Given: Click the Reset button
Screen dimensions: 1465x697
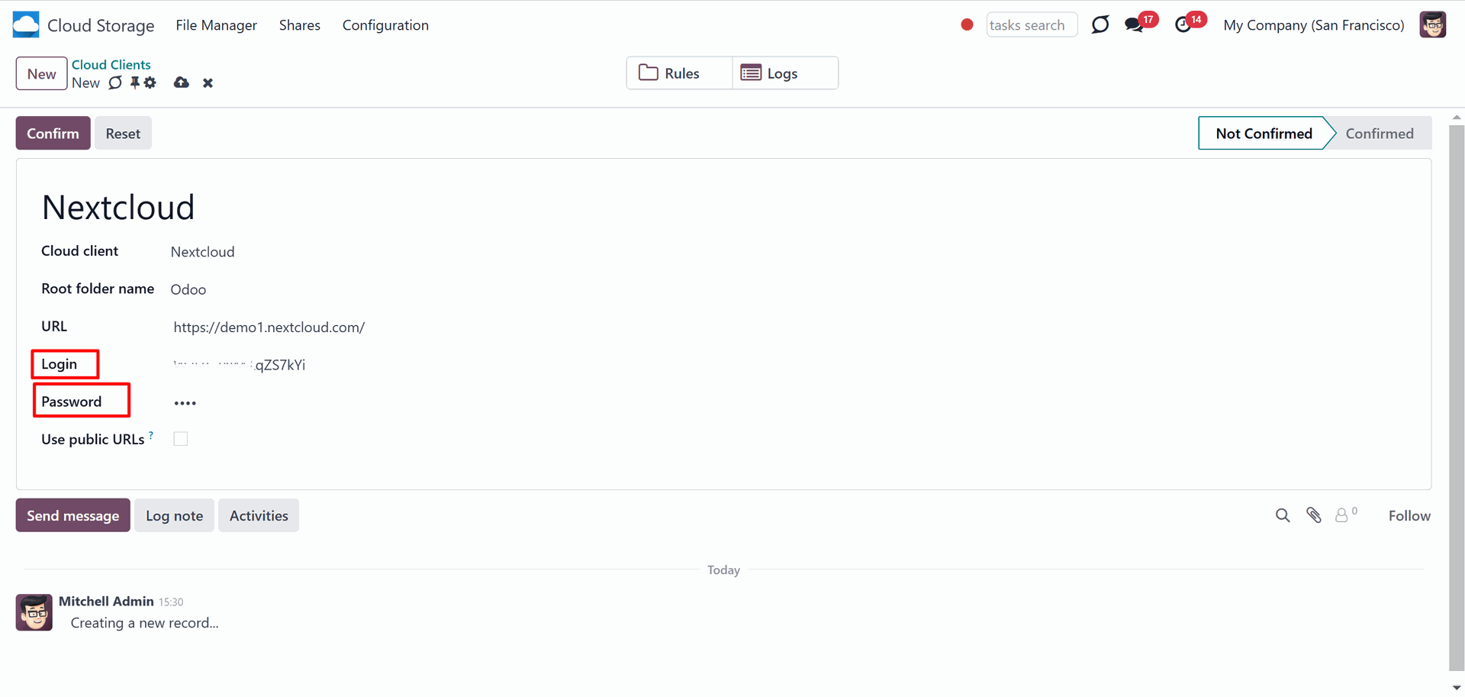Looking at the screenshot, I should [123, 134].
